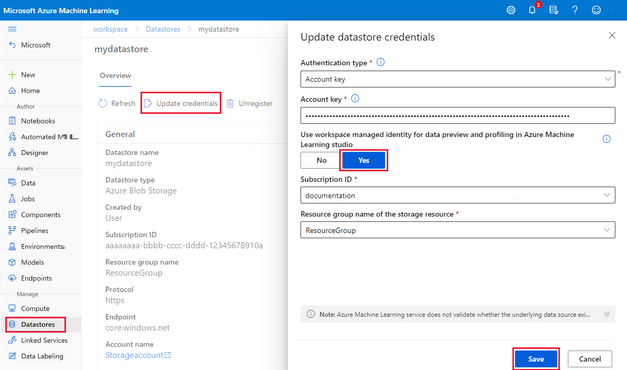Click the Data icon in Assets

point(12,183)
